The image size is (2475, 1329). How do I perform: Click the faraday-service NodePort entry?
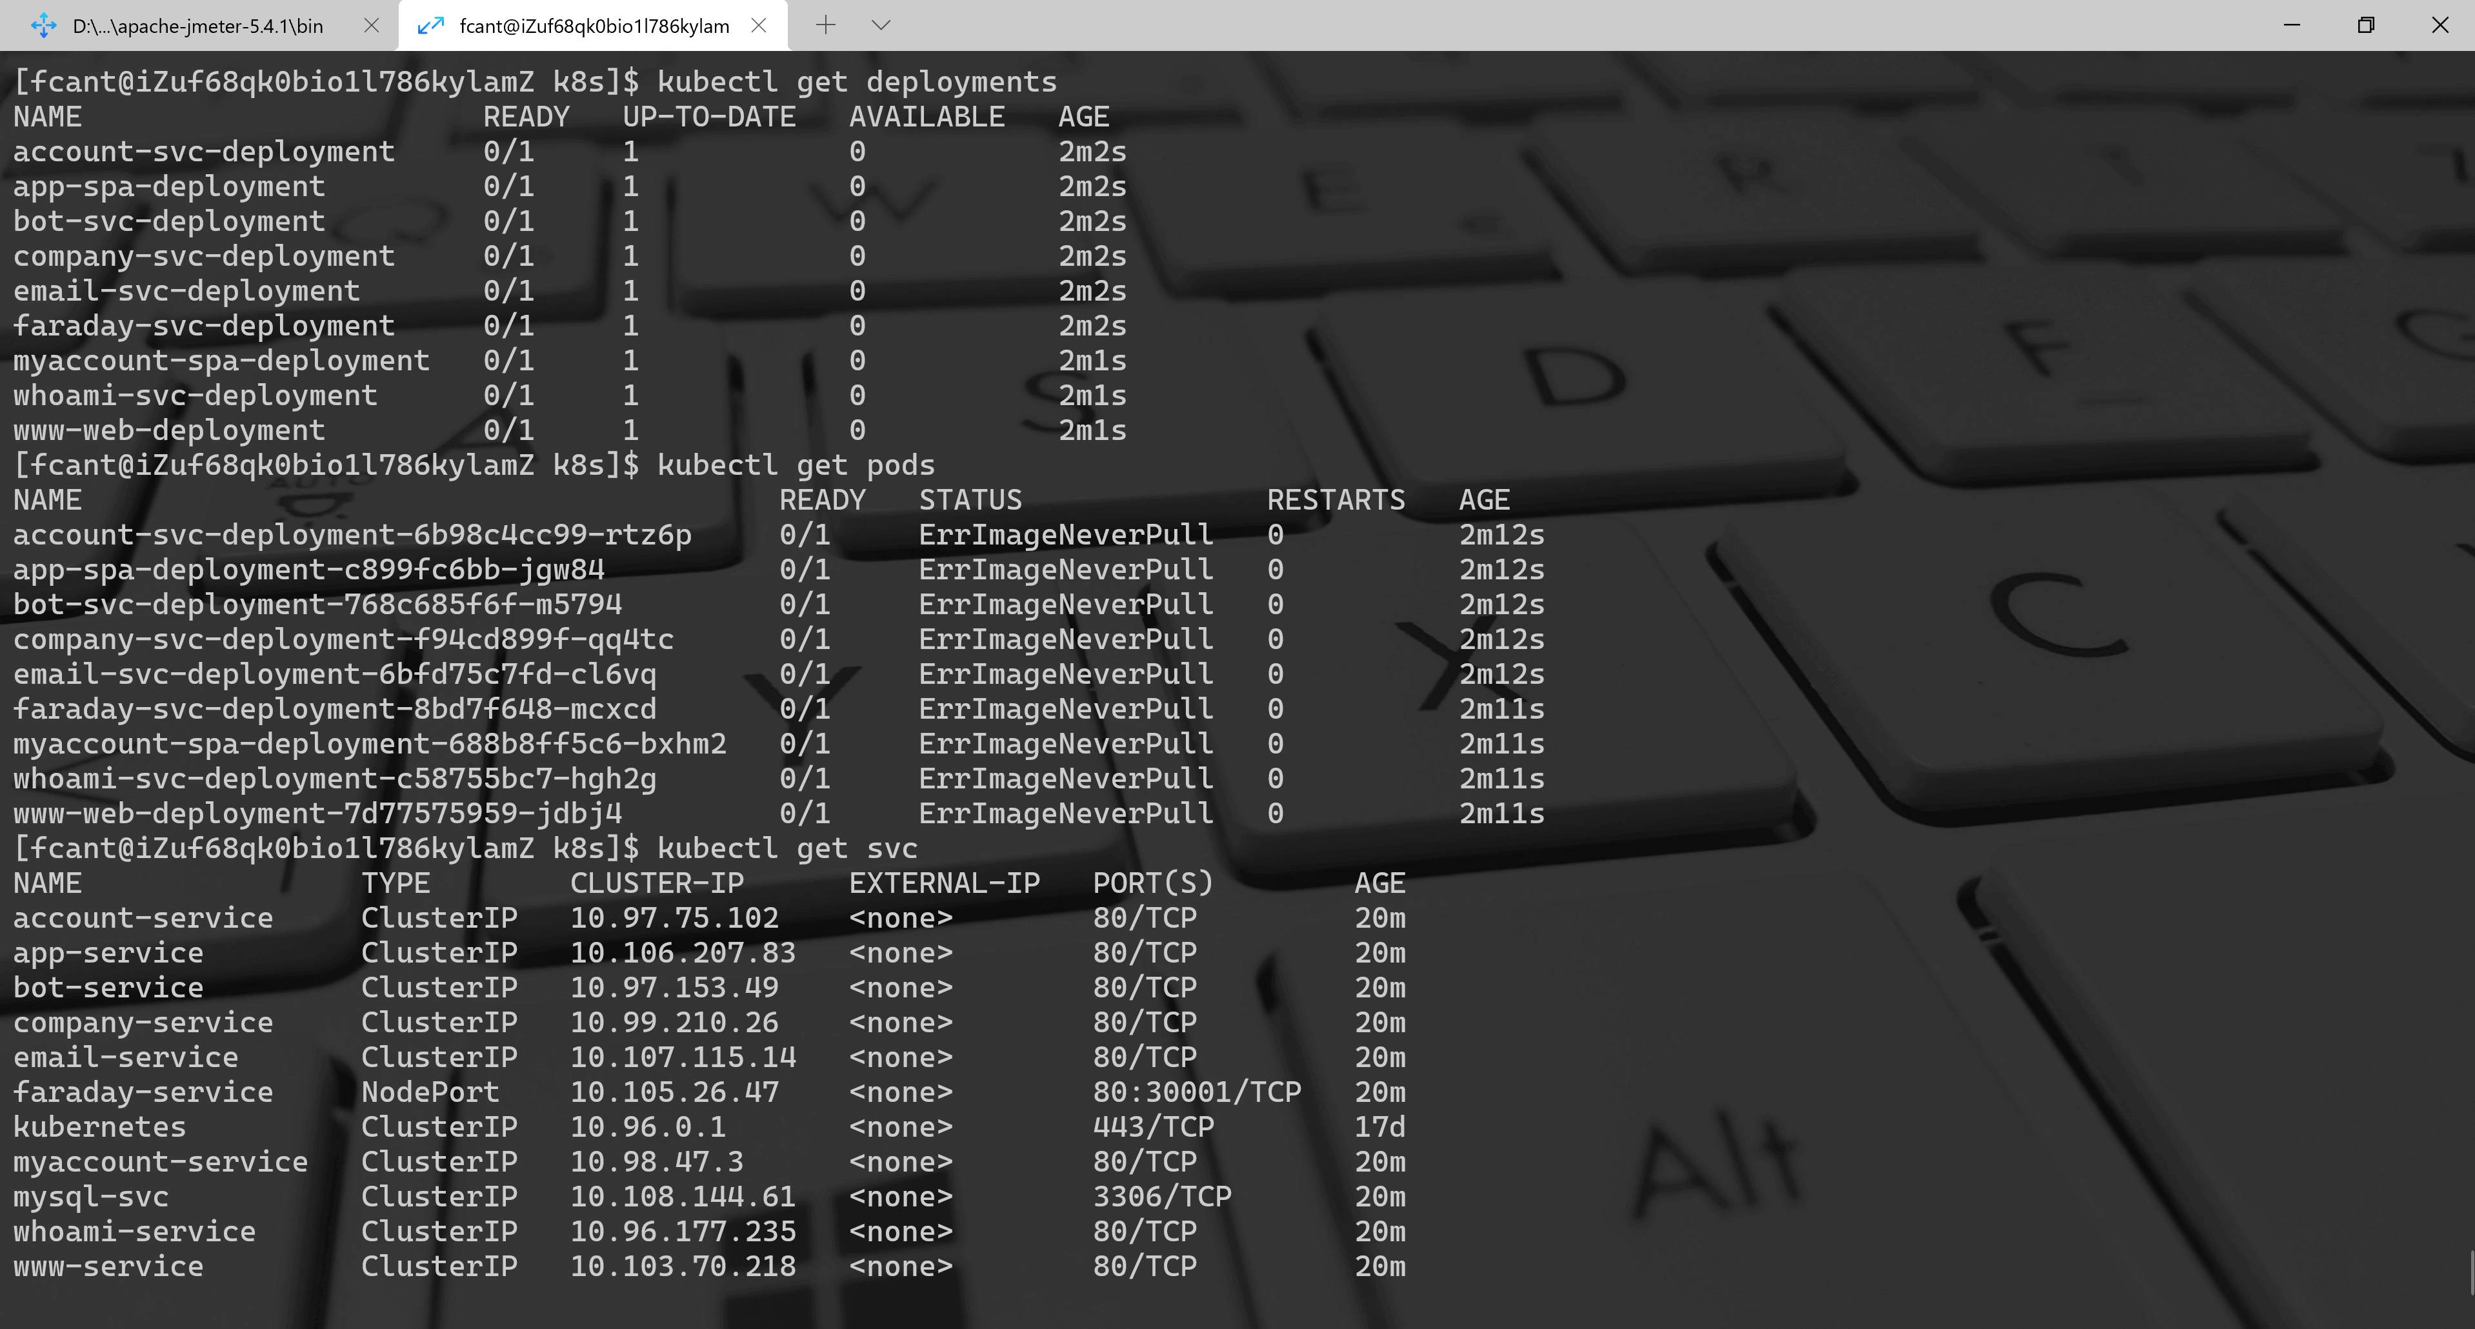430,1093
